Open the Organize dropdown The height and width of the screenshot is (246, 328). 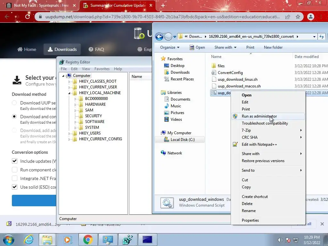pyautogui.click(x=170, y=47)
